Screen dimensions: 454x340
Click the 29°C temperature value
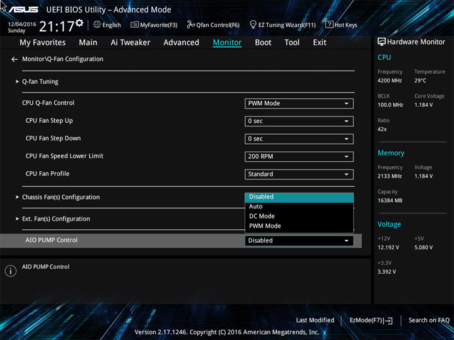coord(420,81)
